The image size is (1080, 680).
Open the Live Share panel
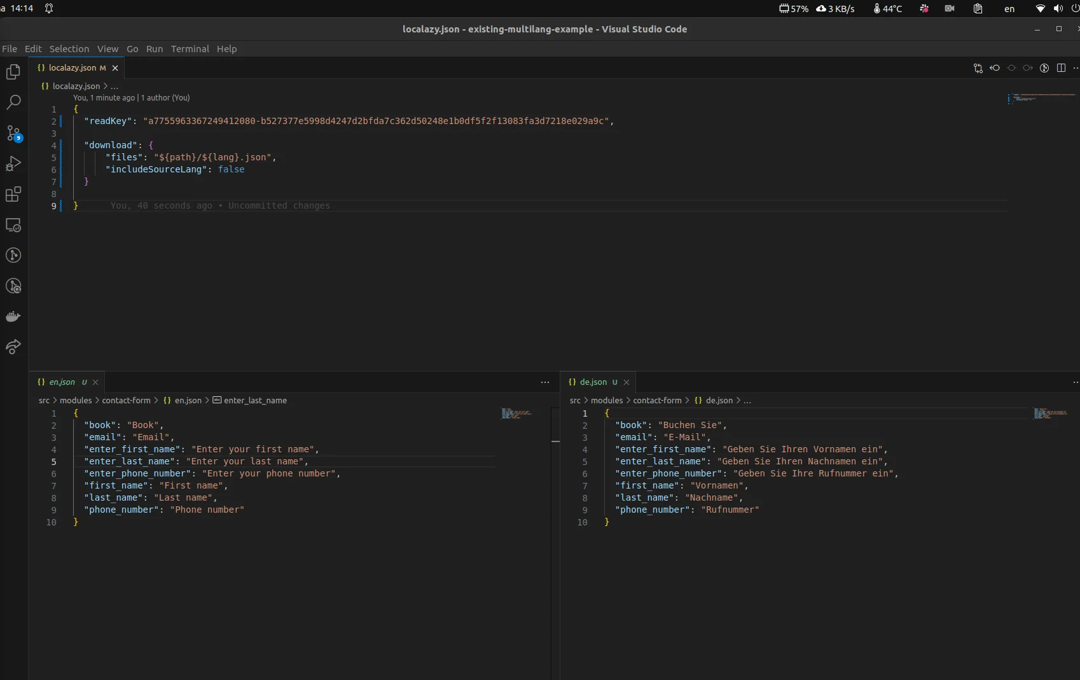pyautogui.click(x=13, y=347)
